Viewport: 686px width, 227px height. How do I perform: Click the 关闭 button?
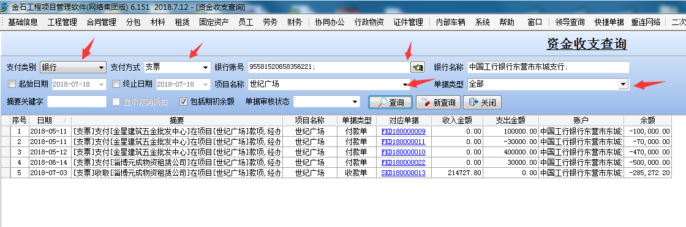[482, 103]
